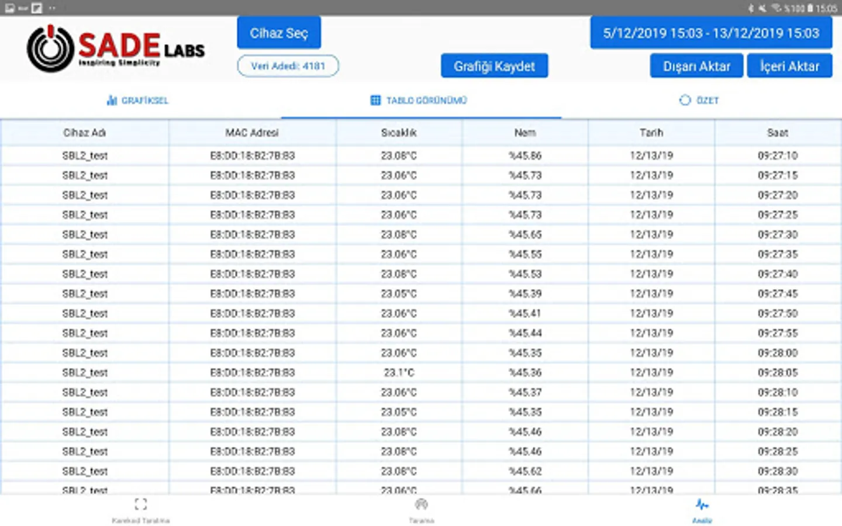The height and width of the screenshot is (526, 842).
Task: Select the time cell 09:28:15
Action: click(x=778, y=412)
